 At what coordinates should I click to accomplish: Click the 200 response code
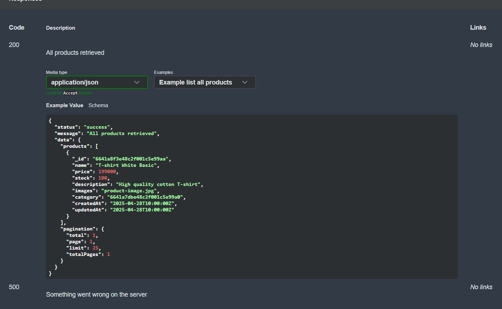(x=14, y=45)
